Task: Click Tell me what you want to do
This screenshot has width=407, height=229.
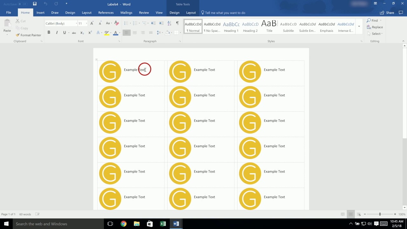Action: click(223, 13)
